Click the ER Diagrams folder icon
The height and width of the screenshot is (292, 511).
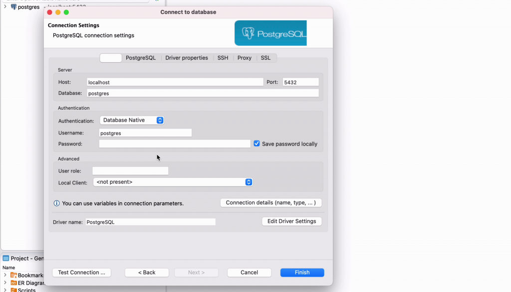13,283
